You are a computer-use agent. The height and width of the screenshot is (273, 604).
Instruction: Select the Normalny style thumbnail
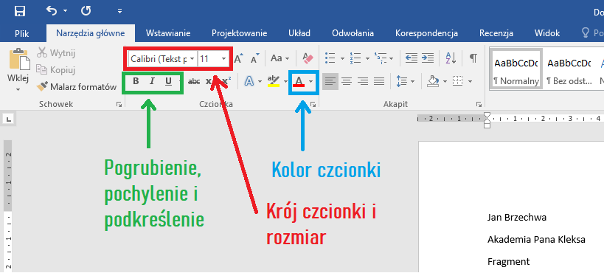[x=516, y=69]
